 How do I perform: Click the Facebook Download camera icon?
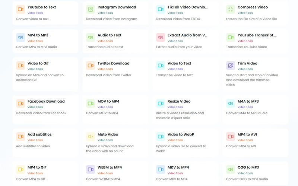tap(20, 103)
